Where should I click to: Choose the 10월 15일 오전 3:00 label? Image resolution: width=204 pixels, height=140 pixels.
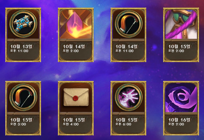click(21, 122)
